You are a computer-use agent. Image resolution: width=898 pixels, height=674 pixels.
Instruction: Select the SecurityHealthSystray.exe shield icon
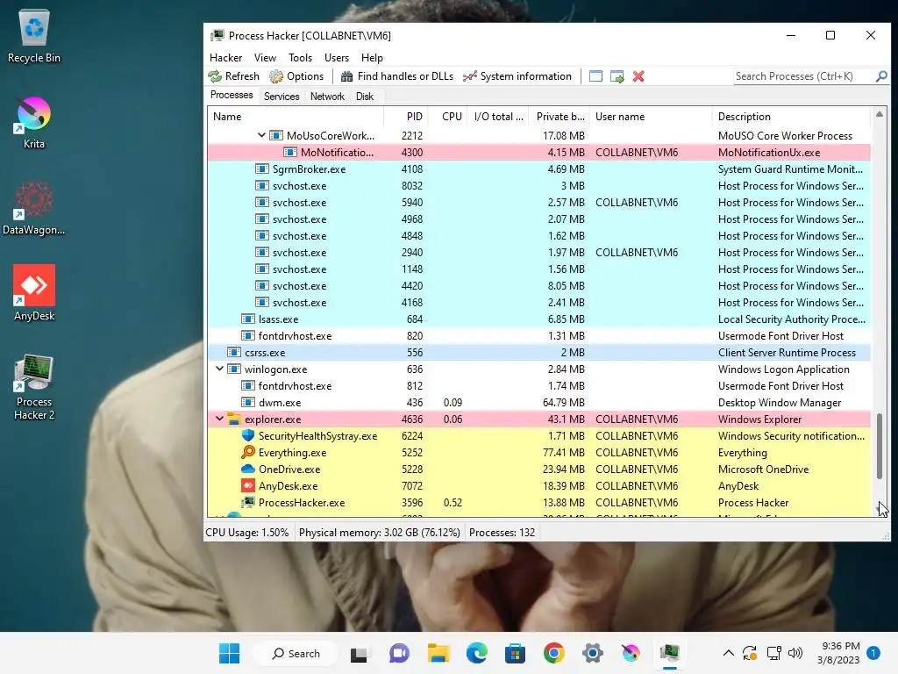point(248,435)
